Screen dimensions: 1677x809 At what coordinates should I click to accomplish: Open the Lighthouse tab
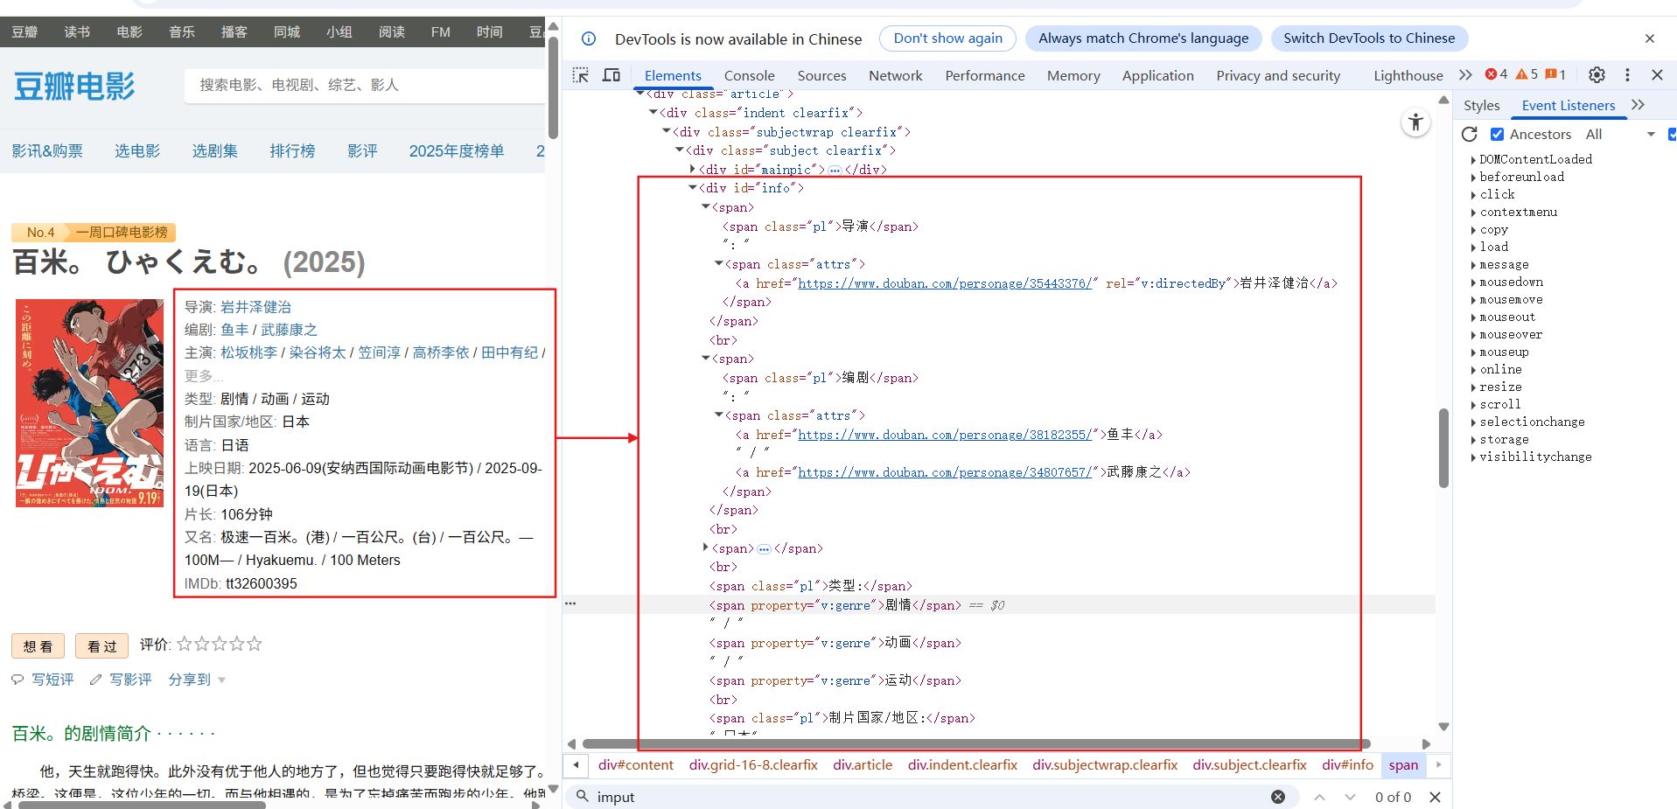pyautogui.click(x=1408, y=75)
